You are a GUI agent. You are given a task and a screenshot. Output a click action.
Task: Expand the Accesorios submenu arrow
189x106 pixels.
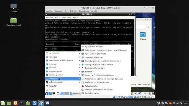(x=79, y=53)
